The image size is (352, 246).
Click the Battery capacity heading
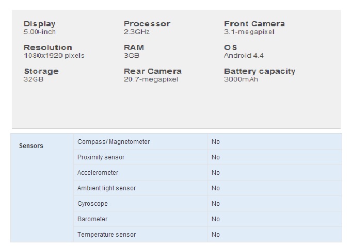[260, 71]
